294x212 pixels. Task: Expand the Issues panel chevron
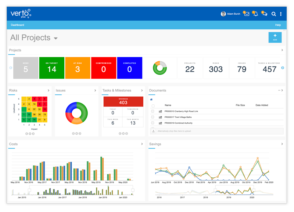tap(95, 90)
